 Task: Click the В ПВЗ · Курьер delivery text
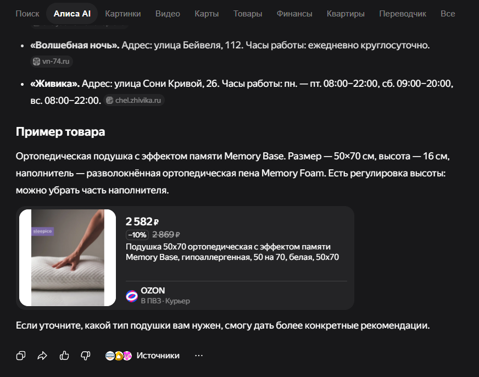tap(165, 301)
